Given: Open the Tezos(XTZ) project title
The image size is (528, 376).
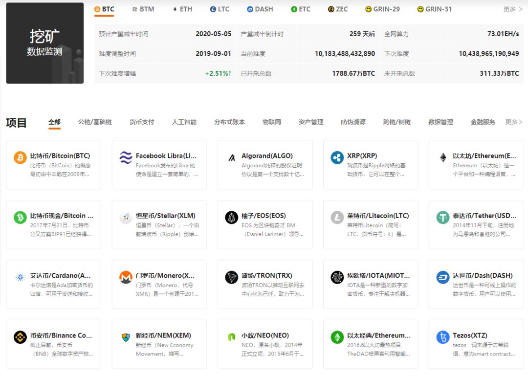Looking at the screenshot, I should (x=470, y=335).
